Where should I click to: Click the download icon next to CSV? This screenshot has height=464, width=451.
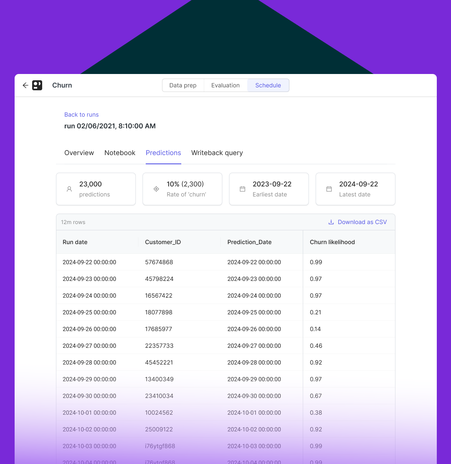click(x=331, y=222)
